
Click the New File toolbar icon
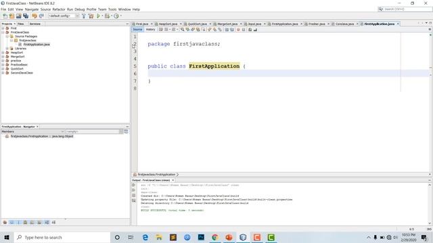[5, 16]
